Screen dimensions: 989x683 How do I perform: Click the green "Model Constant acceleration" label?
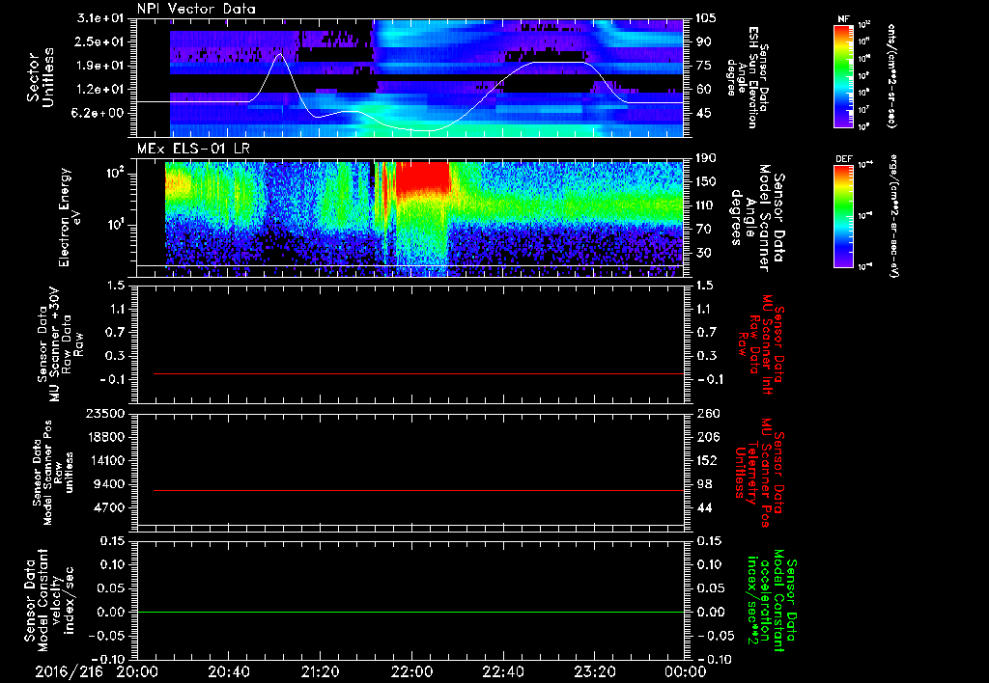[x=772, y=600]
